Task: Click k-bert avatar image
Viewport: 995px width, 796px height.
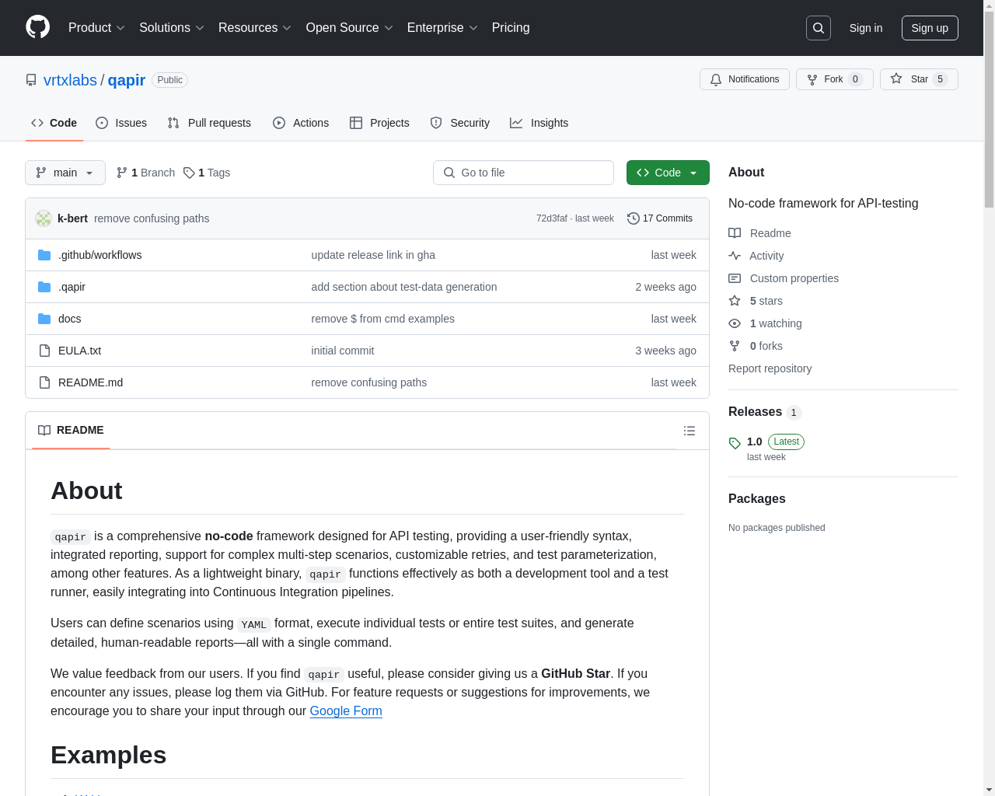Action: (x=44, y=218)
